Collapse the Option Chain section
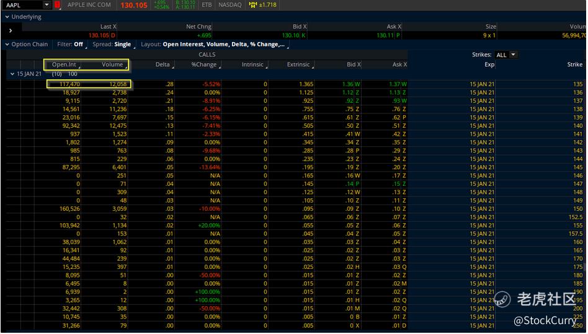 (x=7, y=44)
